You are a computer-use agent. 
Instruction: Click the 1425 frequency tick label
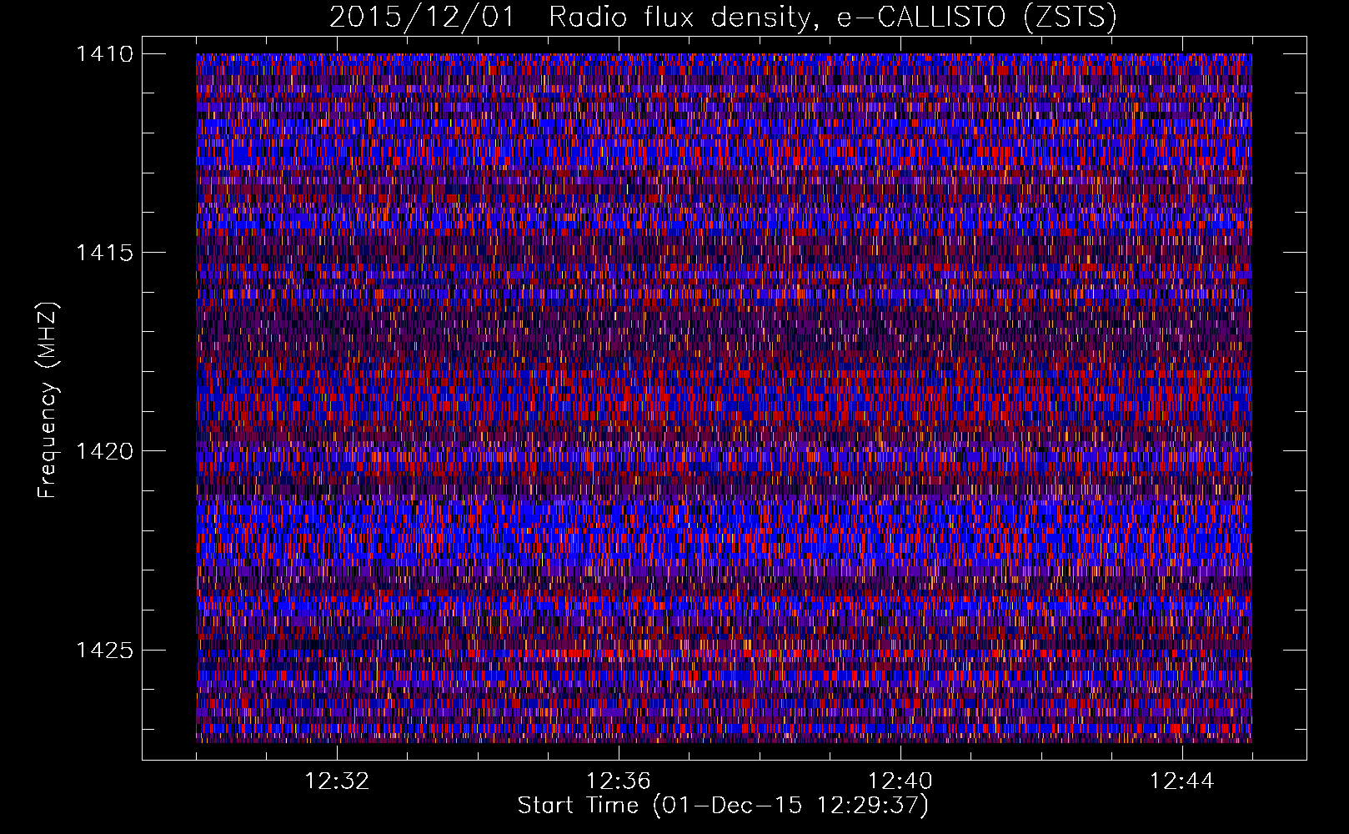pyautogui.click(x=104, y=650)
